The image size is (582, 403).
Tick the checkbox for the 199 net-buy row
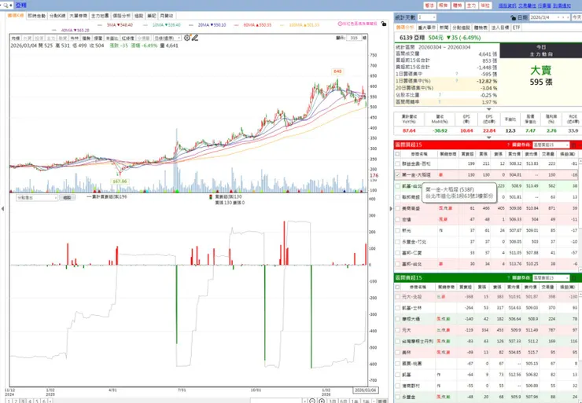(x=398, y=163)
